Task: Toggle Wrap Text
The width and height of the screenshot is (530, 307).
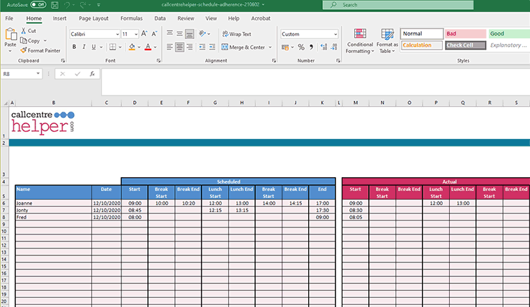Action: point(236,33)
